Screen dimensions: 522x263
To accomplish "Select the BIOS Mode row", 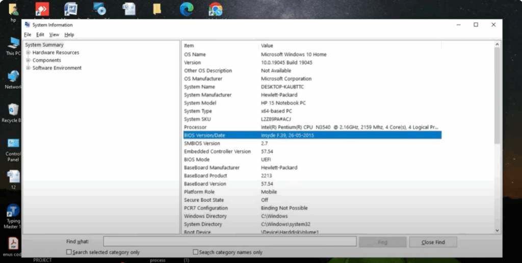I will 312,160.
